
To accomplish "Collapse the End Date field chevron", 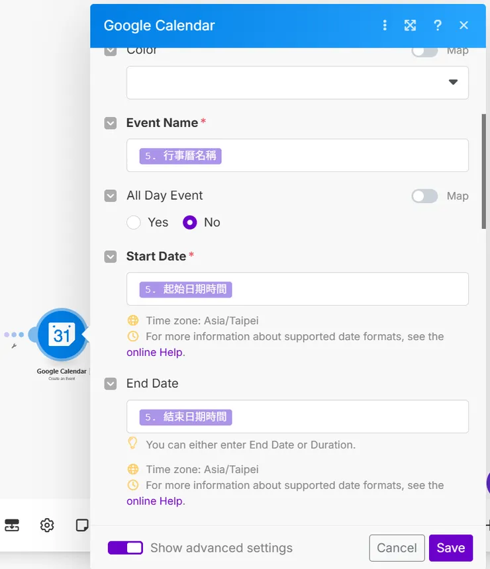I will tap(111, 384).
